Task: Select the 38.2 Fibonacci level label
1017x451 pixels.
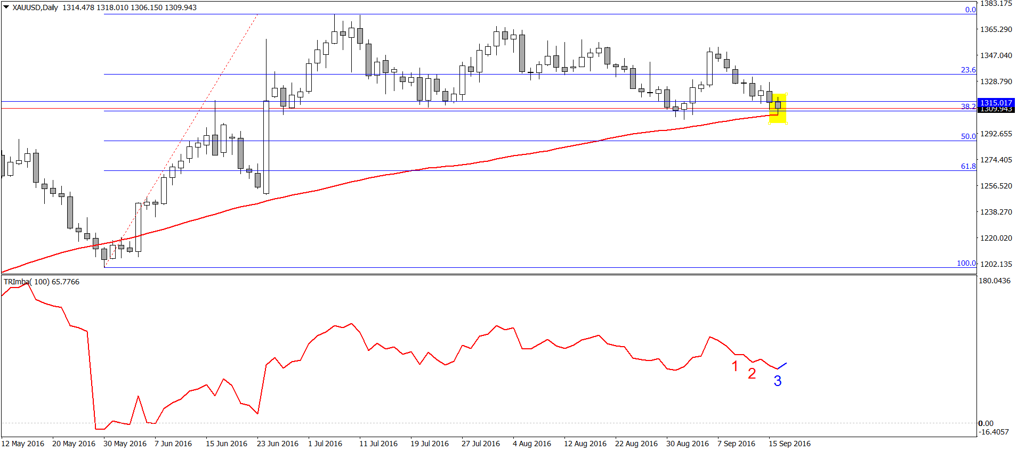Action: point(968,106)
